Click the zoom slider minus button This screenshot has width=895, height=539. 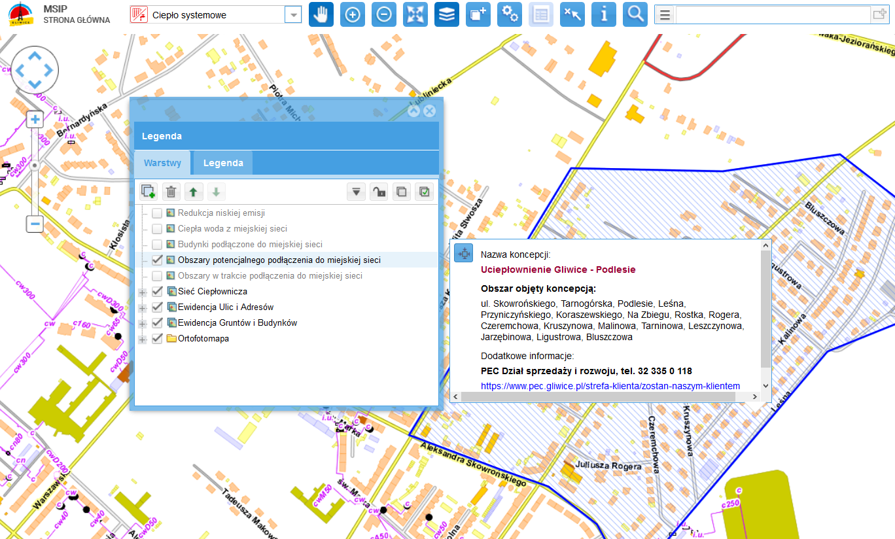[35, 224]
